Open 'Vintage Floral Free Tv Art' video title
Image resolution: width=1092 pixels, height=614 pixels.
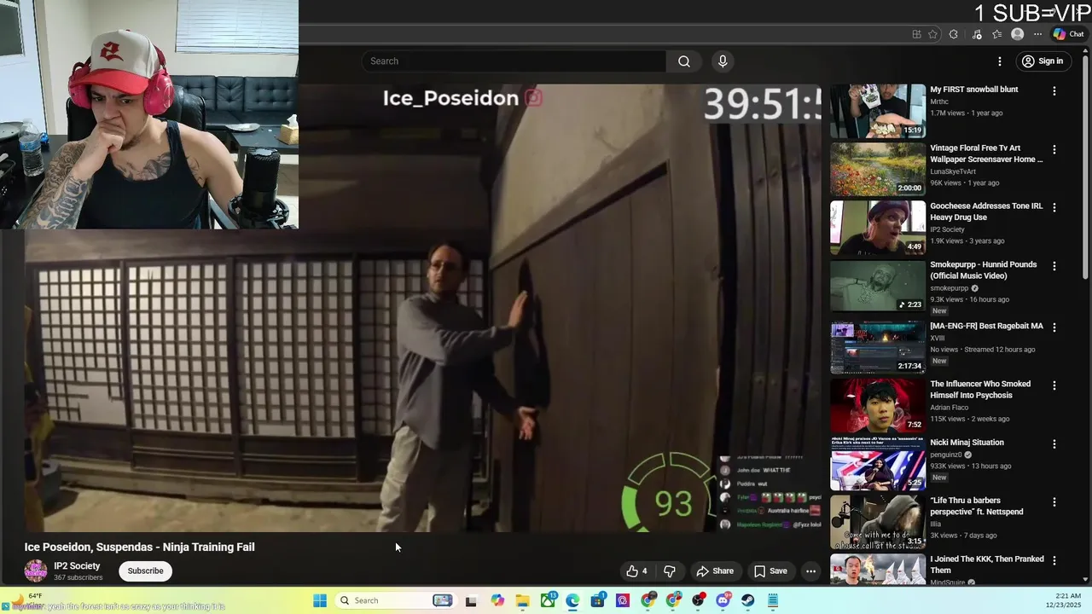pos(986,153)
